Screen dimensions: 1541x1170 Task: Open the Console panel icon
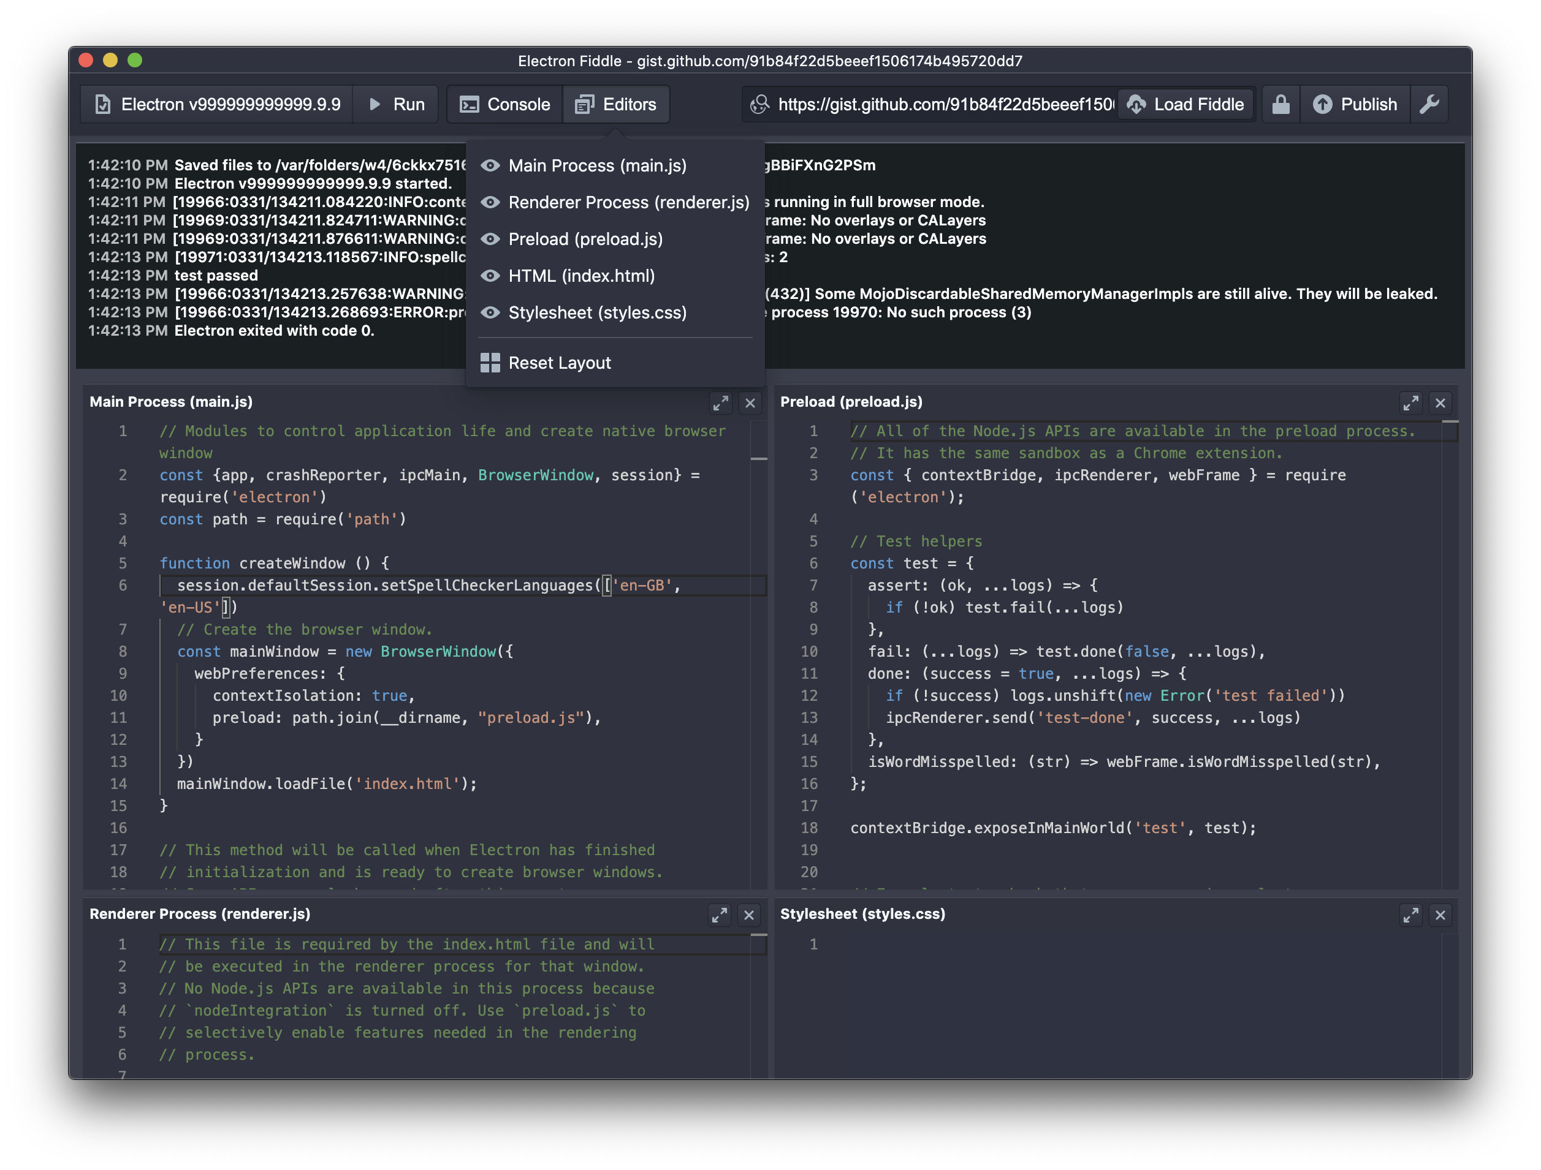(470, 104)
